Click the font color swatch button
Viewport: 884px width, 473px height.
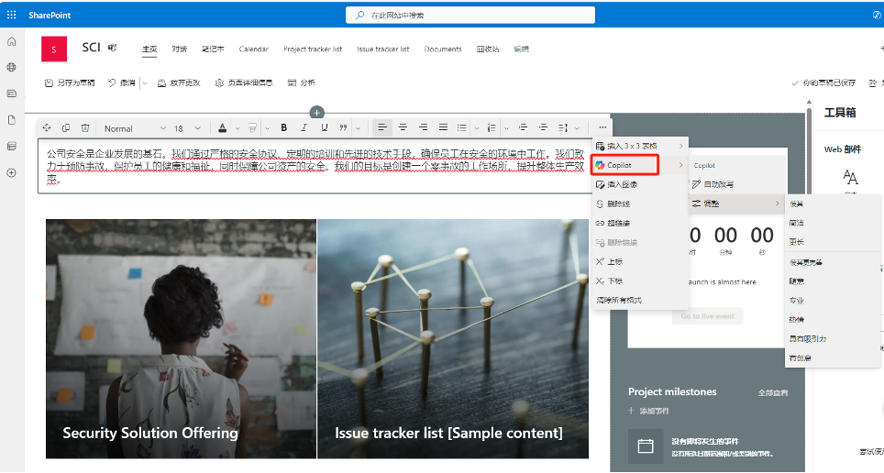click(x=224, y=127)
